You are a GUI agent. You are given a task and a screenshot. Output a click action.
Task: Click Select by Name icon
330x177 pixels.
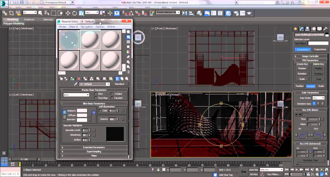[47, 13]
